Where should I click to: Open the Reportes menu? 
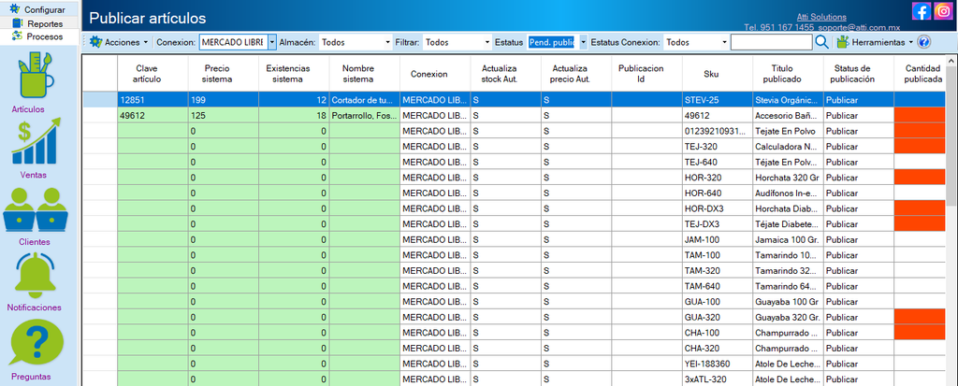coord(45,23)
